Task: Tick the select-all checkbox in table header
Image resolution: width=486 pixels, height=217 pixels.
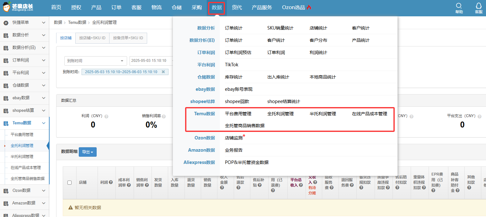Action: (70, 182)
